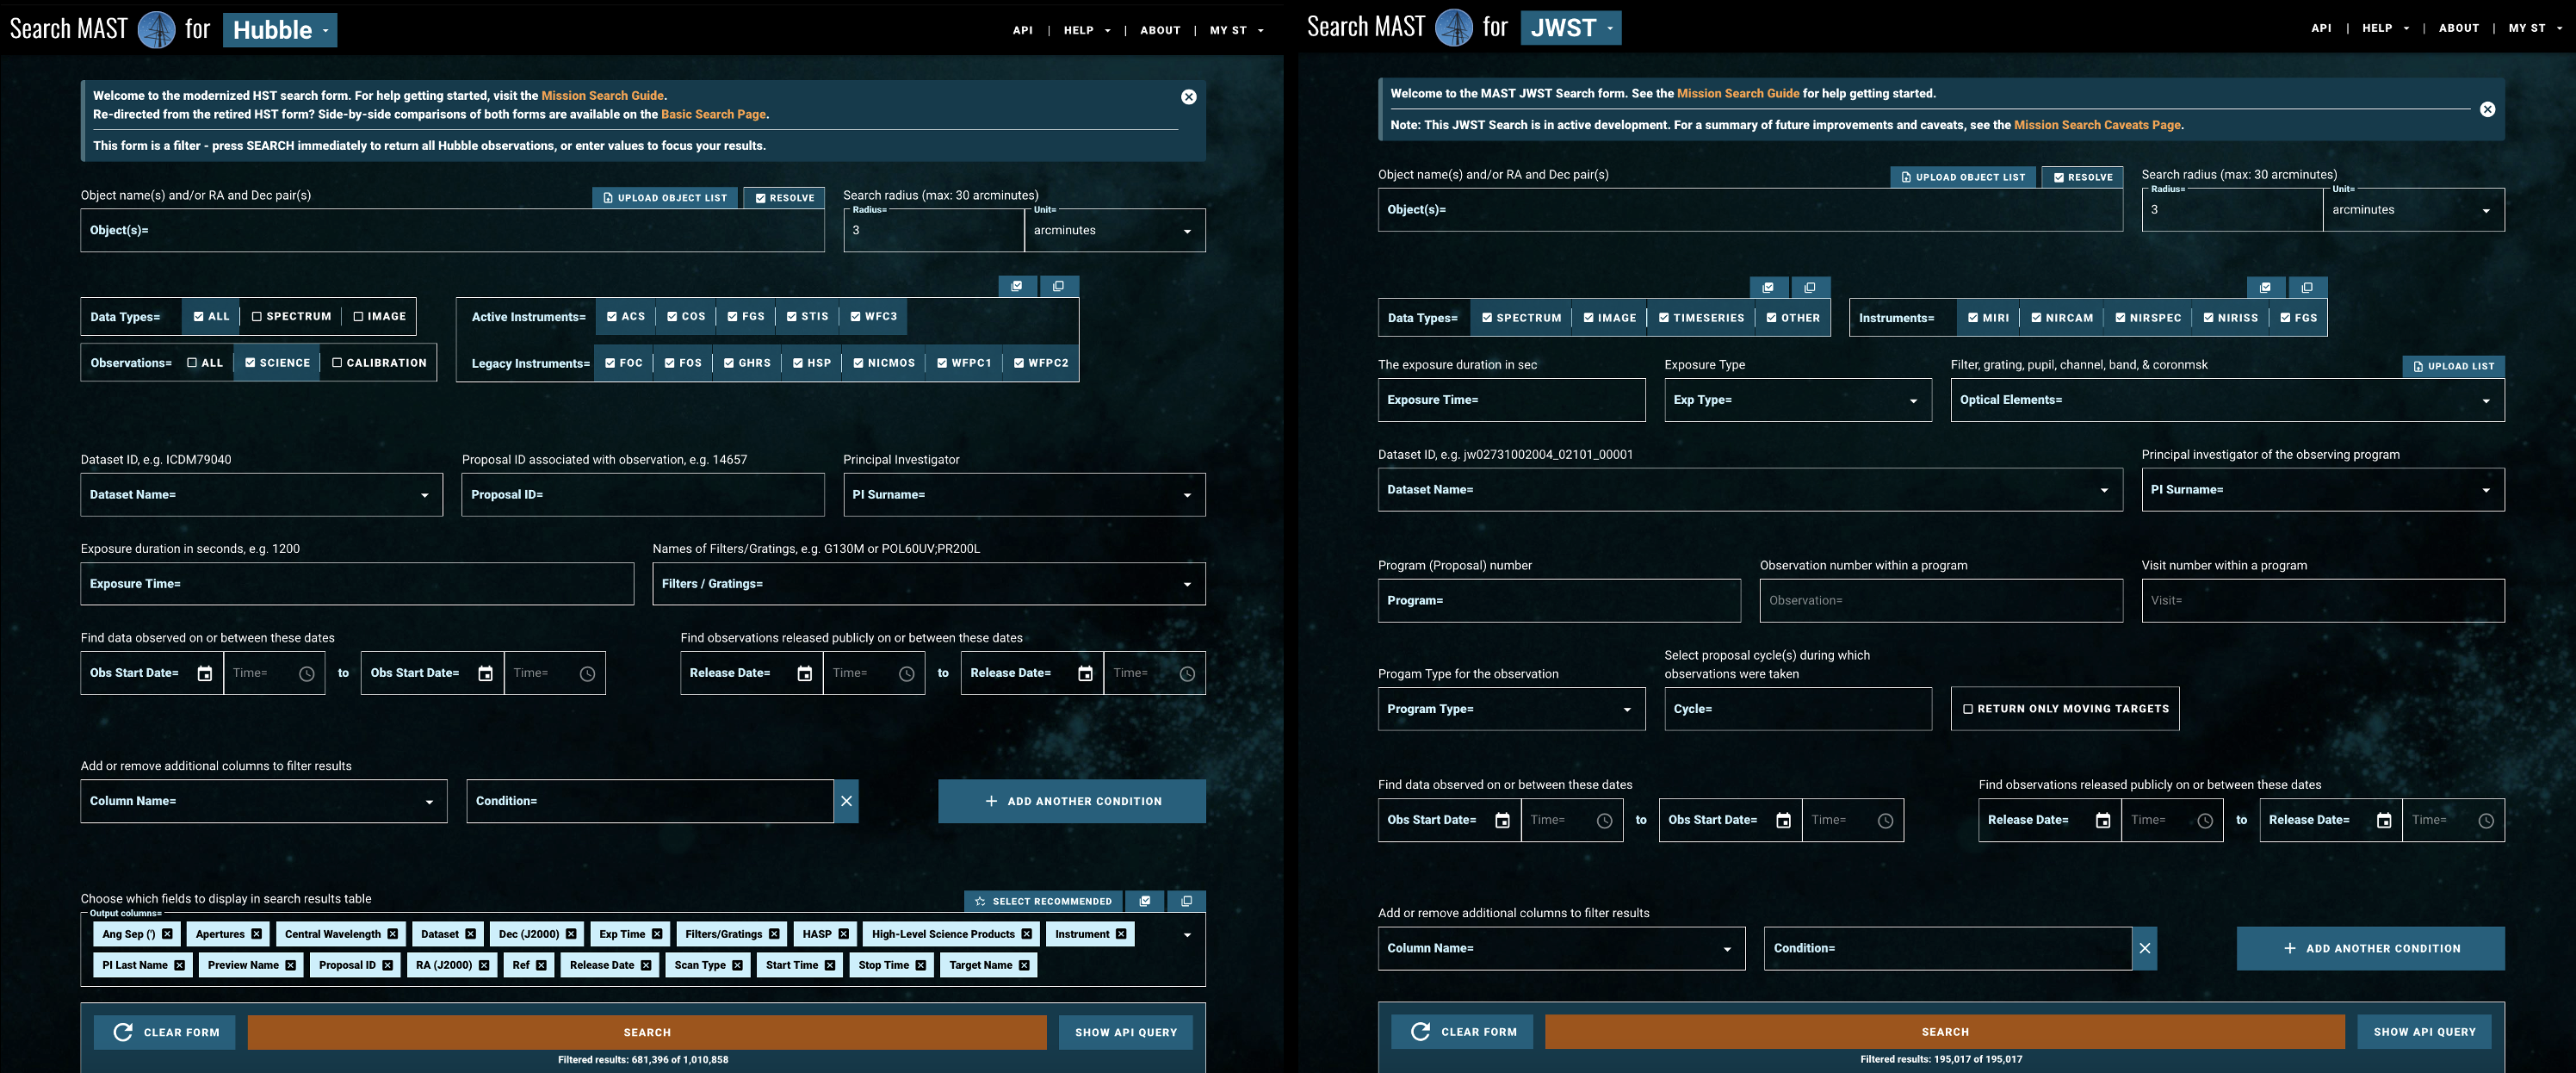Clear the Hubble Condition field with X
2576x1073 pixels.
[x=846, y=801]
